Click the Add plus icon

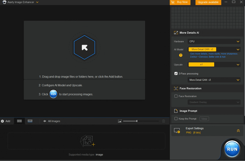[x=3, y=121]
